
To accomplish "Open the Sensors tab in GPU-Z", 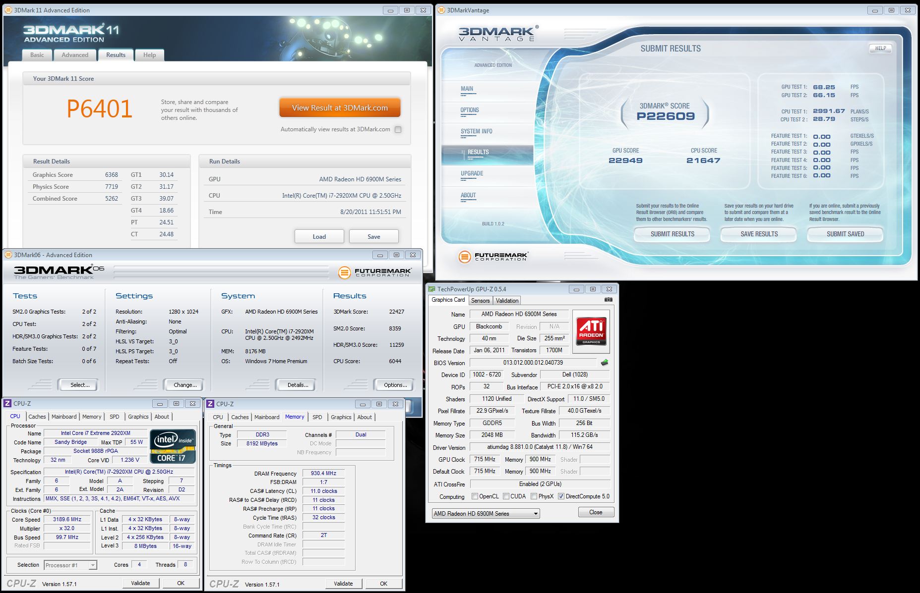I will tap(480, 301).
